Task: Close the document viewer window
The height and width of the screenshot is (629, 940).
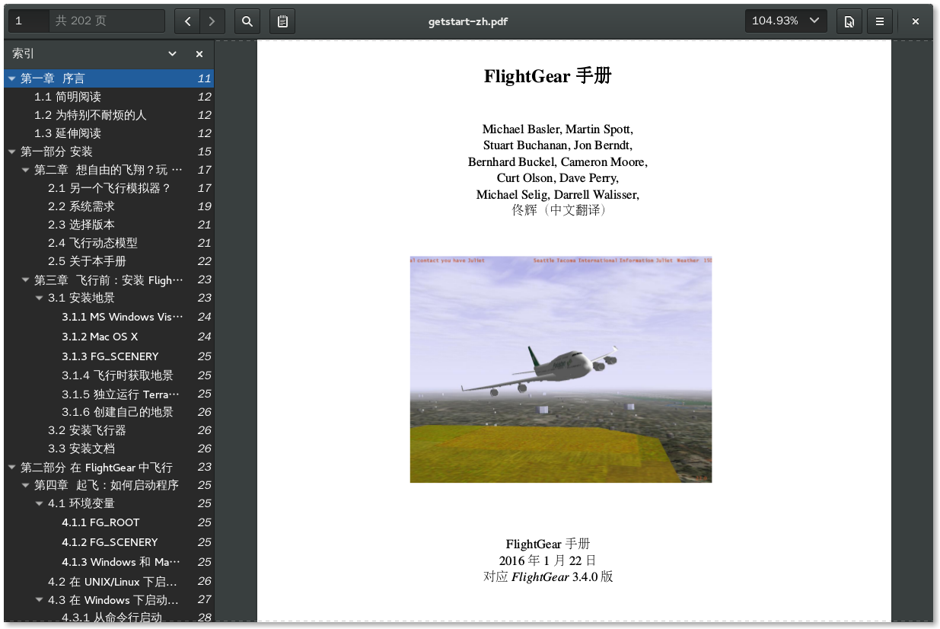Action: 916,21
